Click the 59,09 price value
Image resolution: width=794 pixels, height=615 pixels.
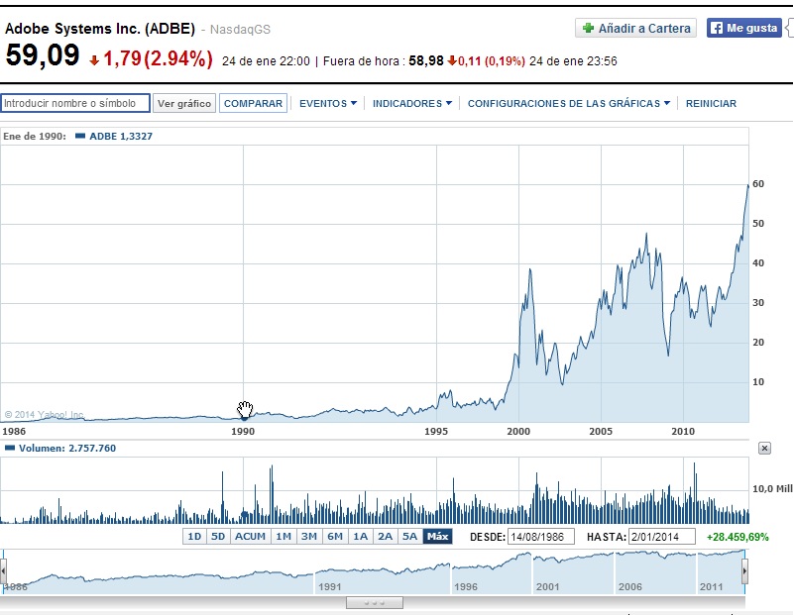tap(43, 55)
